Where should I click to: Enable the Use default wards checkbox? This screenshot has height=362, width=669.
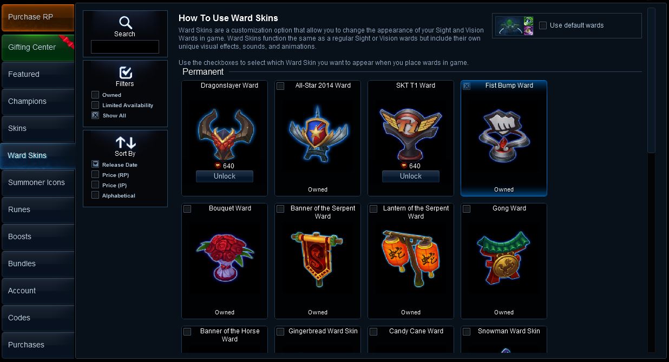pyautogui.click(x=543, y=25)
